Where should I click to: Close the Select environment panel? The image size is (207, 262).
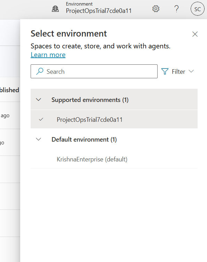pos(195,34)
